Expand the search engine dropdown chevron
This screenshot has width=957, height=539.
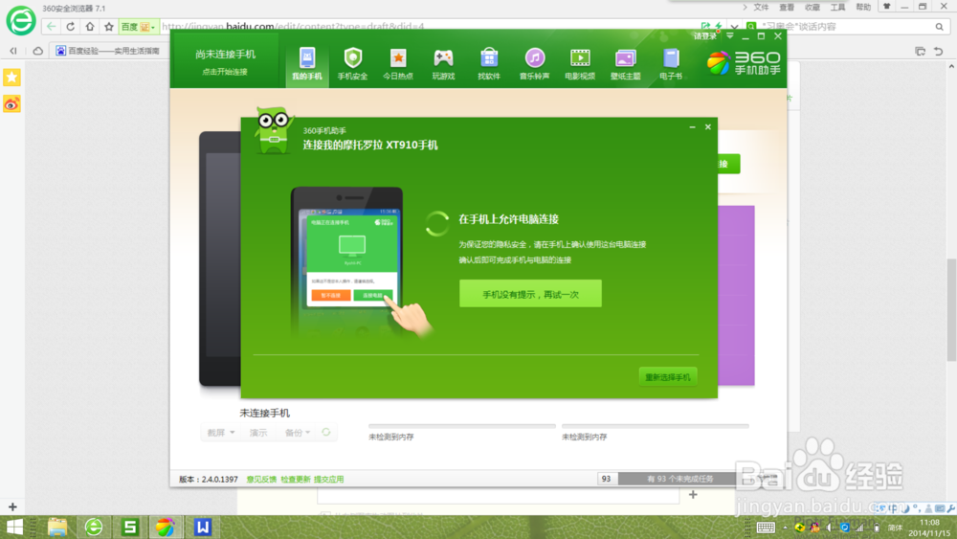(734, 27)
